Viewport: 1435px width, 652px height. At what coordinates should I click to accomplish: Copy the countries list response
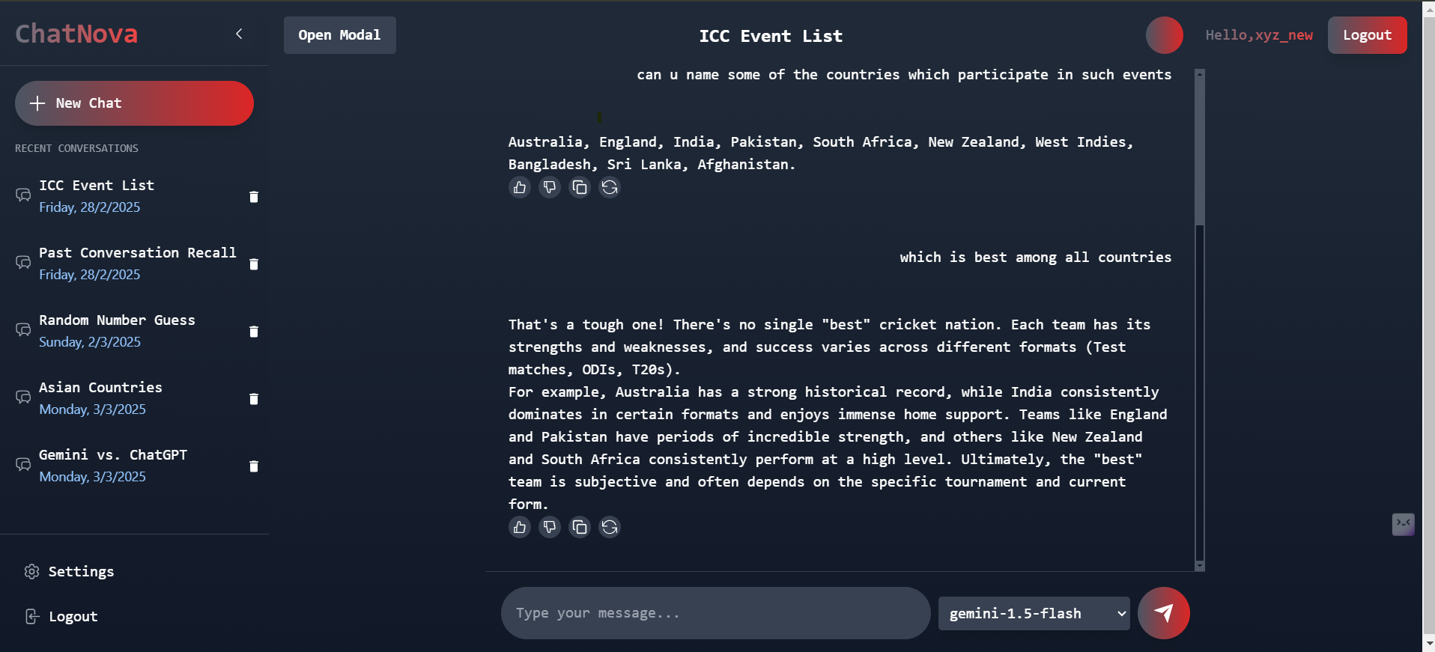click(x=580, y=187)
